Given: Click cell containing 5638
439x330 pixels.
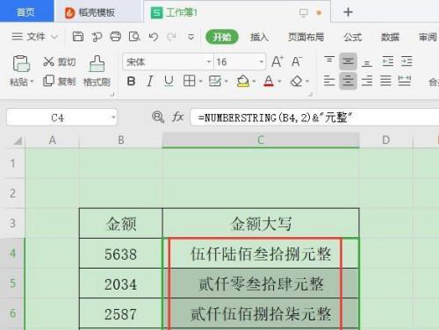Looking at the screenshot, I should click(x=120, y=254).
